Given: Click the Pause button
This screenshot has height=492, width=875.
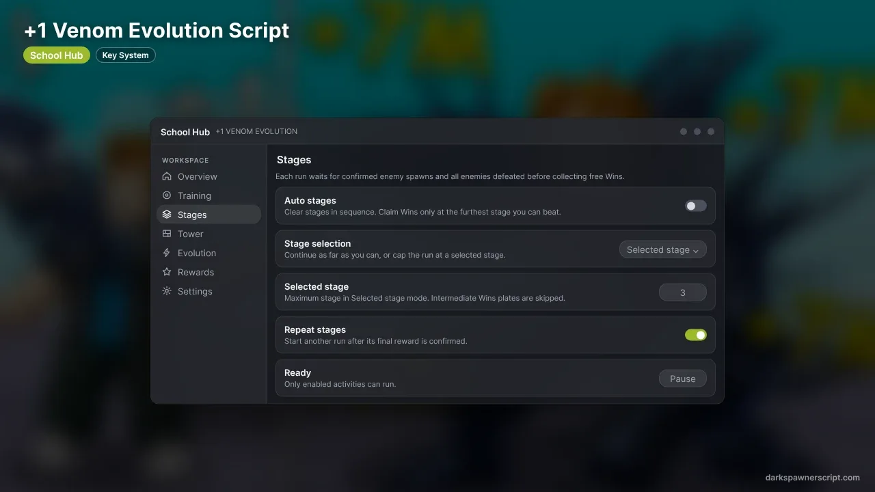Looking at the screenshot, I should point(683,379).
